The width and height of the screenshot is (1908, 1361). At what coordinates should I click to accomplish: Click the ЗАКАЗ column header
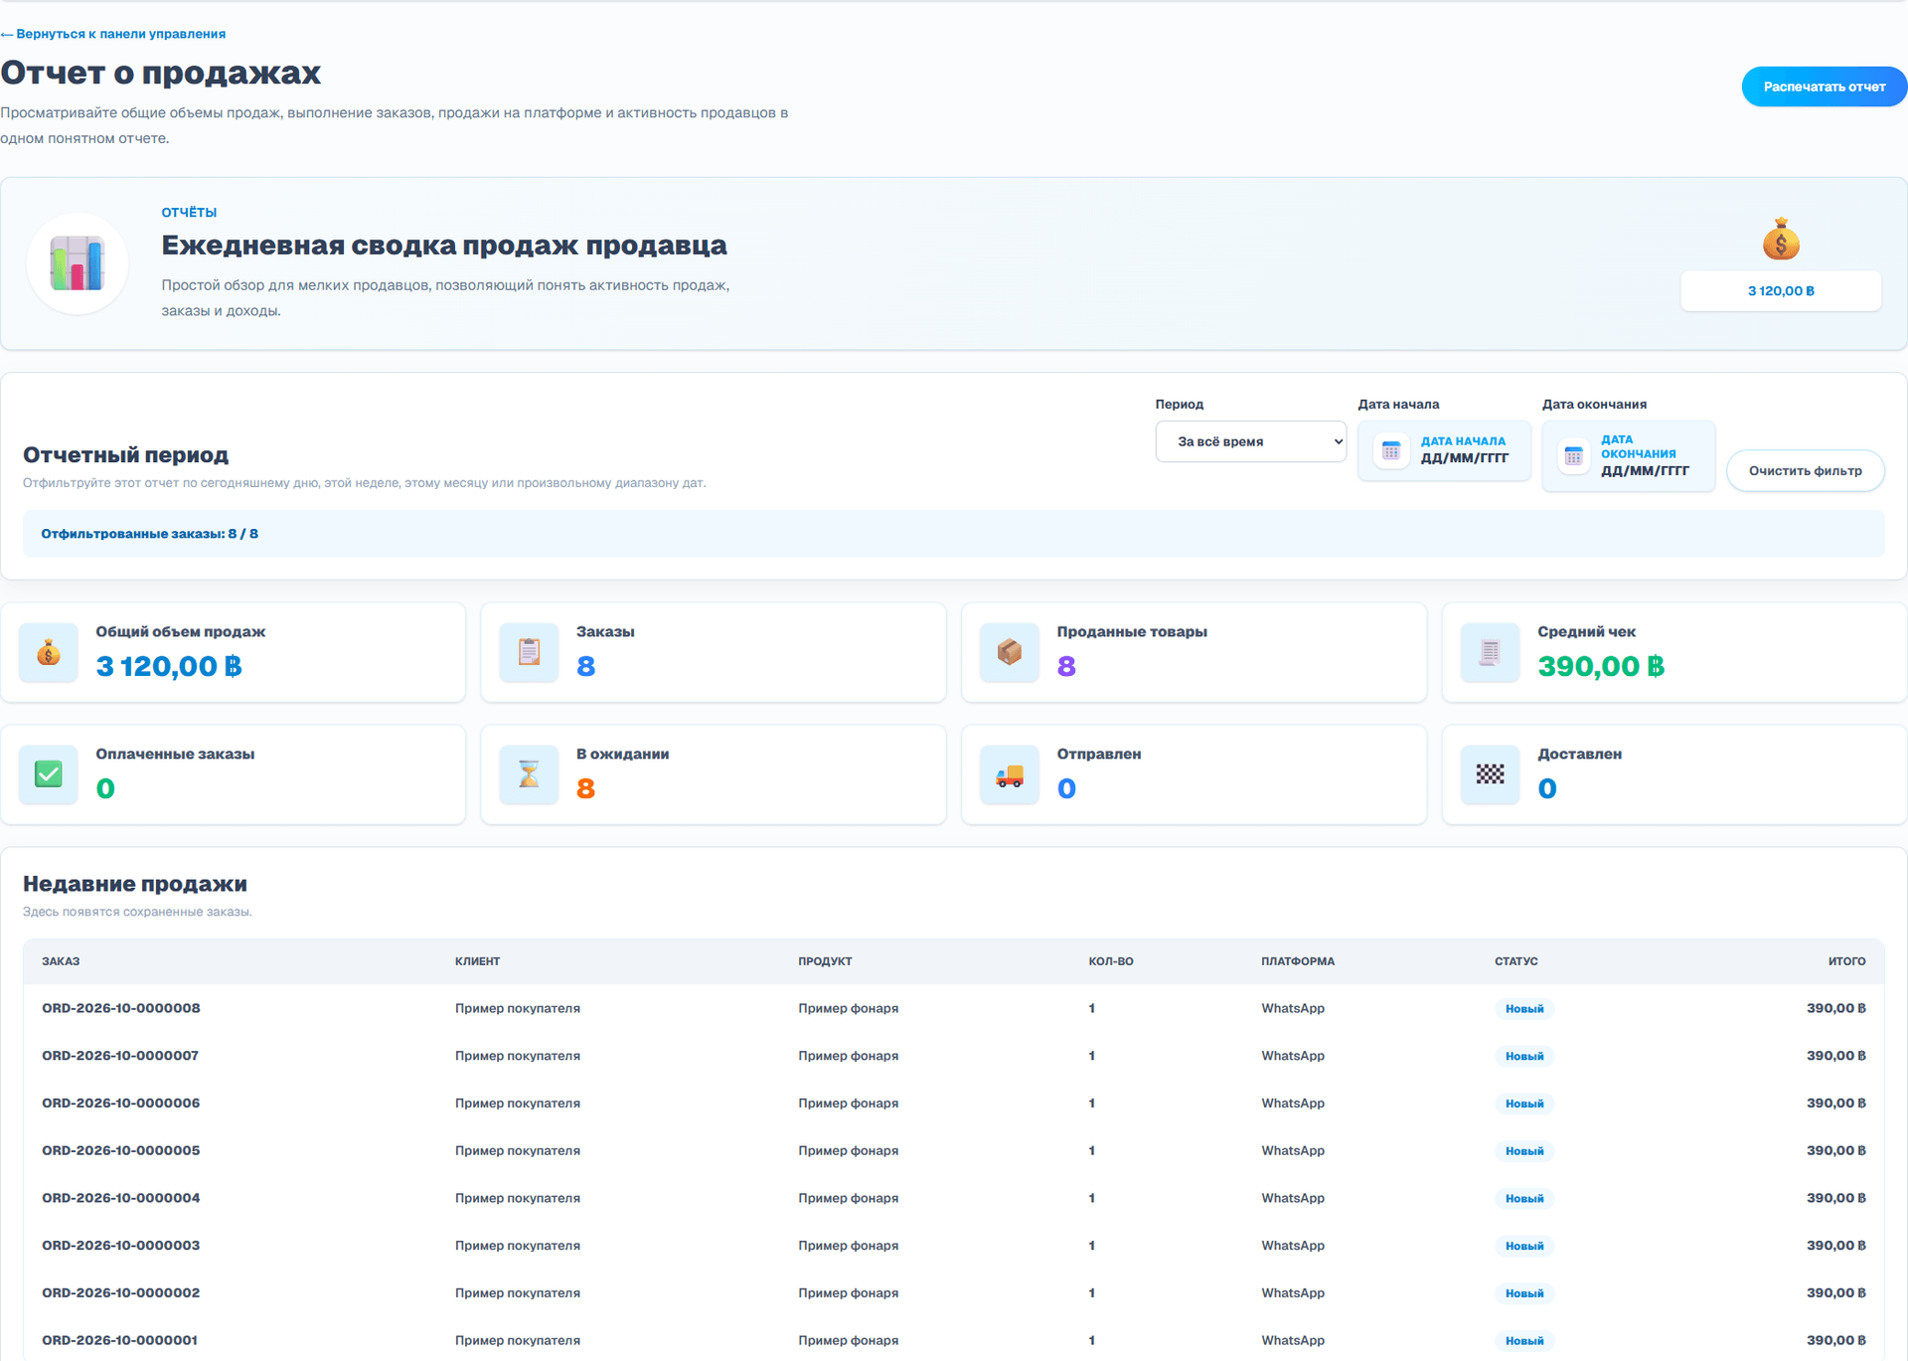click(x=61, y=961)
